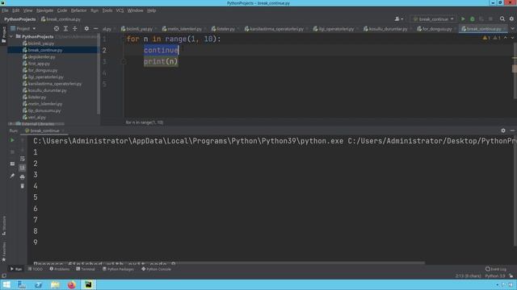Open Windows Start button

click(6, 284)
